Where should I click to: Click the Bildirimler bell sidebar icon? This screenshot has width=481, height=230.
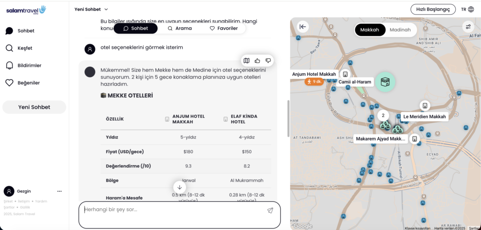click(9, 66)
